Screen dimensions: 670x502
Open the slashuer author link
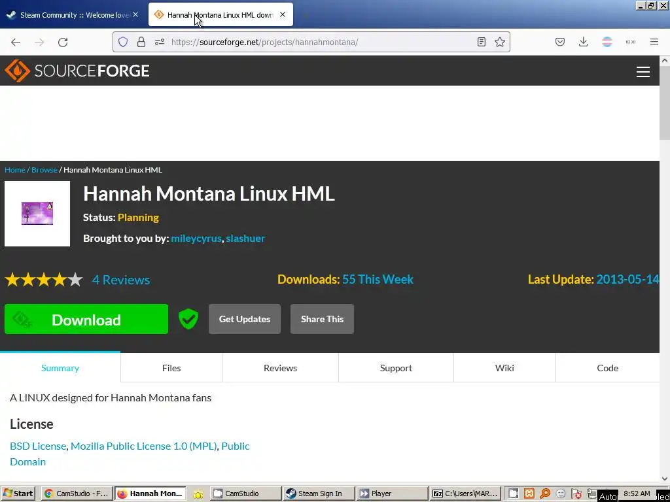pos(245,238)
